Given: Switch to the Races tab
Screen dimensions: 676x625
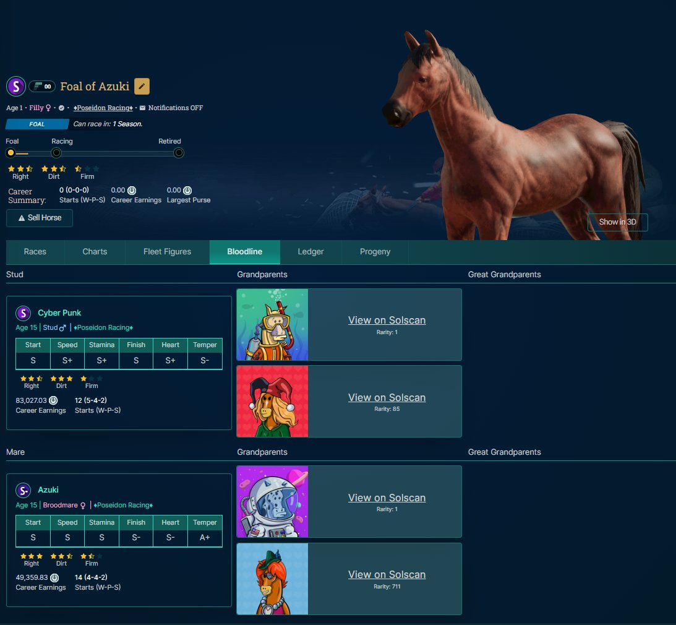Looking at the screenshot, I should click(35, 252).
